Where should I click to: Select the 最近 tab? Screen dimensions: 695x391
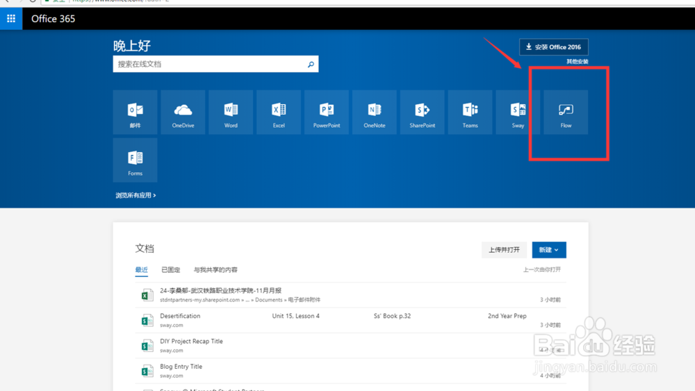coord(141,269)
